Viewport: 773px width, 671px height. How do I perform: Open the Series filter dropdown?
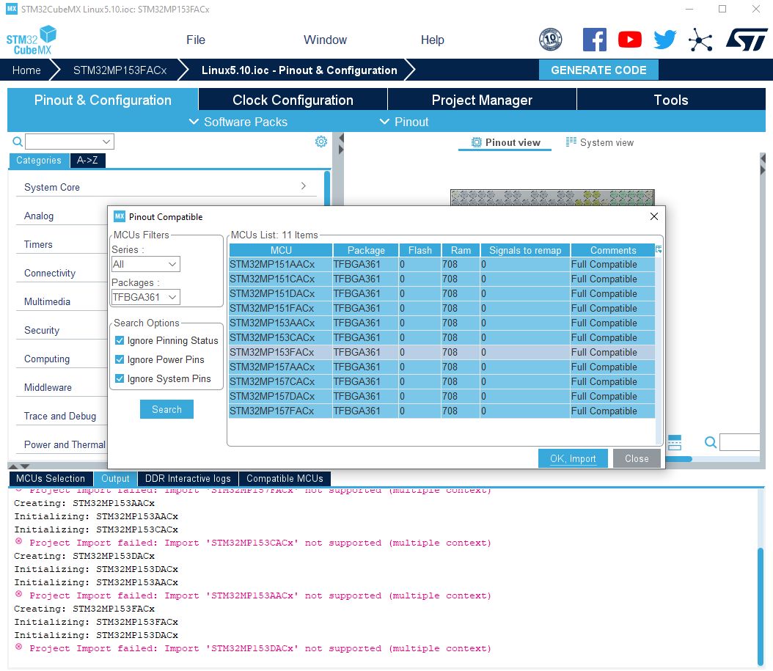145,264
